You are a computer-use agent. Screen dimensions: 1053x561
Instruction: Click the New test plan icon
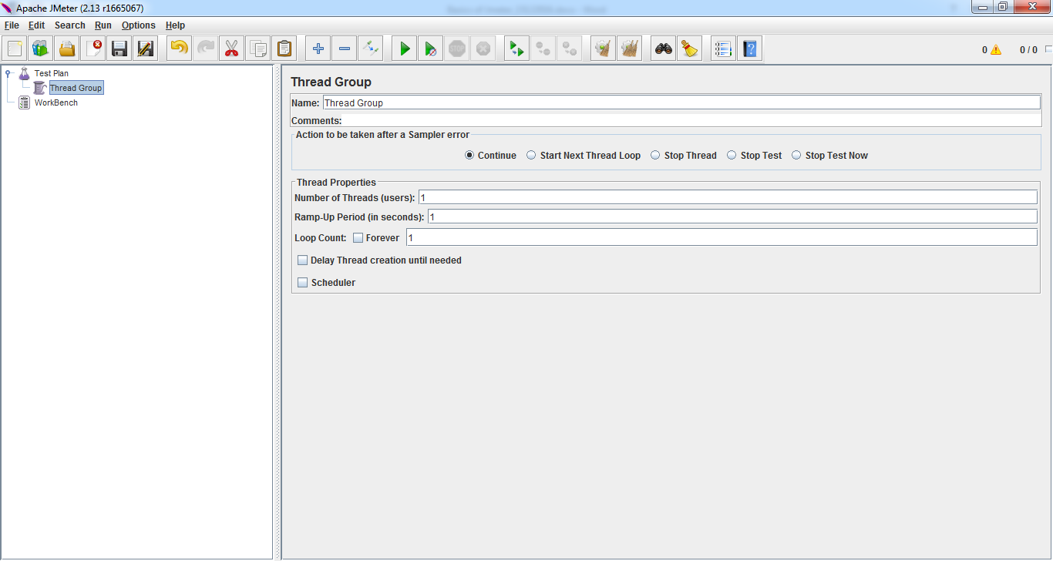pos(15,49)
